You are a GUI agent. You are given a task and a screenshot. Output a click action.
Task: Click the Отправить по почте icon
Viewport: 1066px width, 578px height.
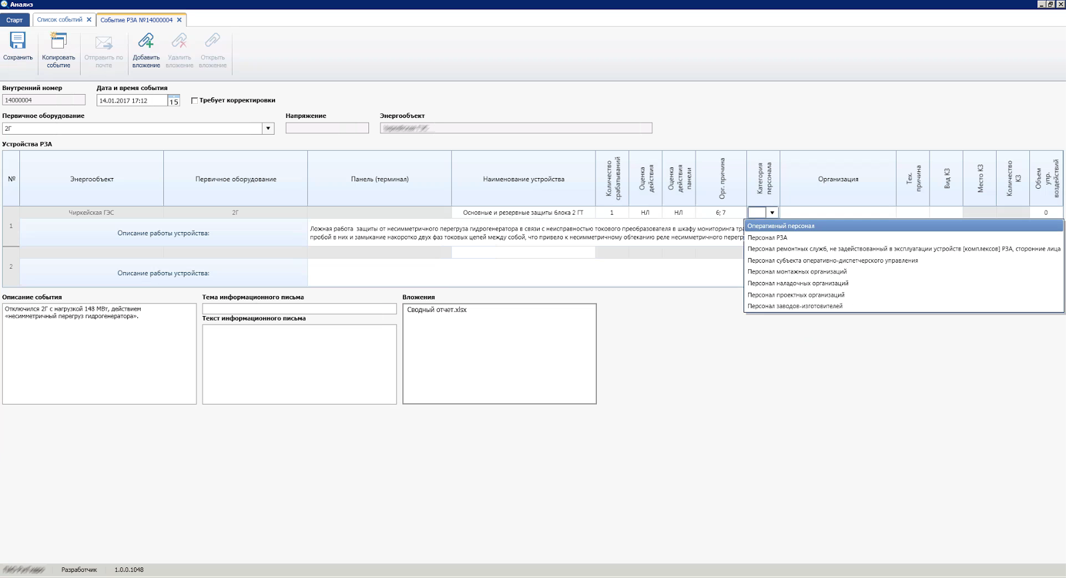point(104,43)
